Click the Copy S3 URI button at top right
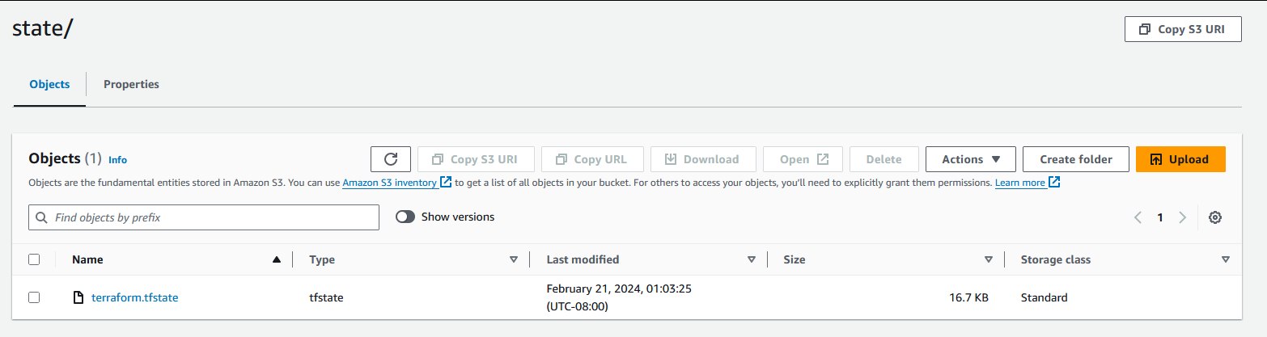 1182,29
